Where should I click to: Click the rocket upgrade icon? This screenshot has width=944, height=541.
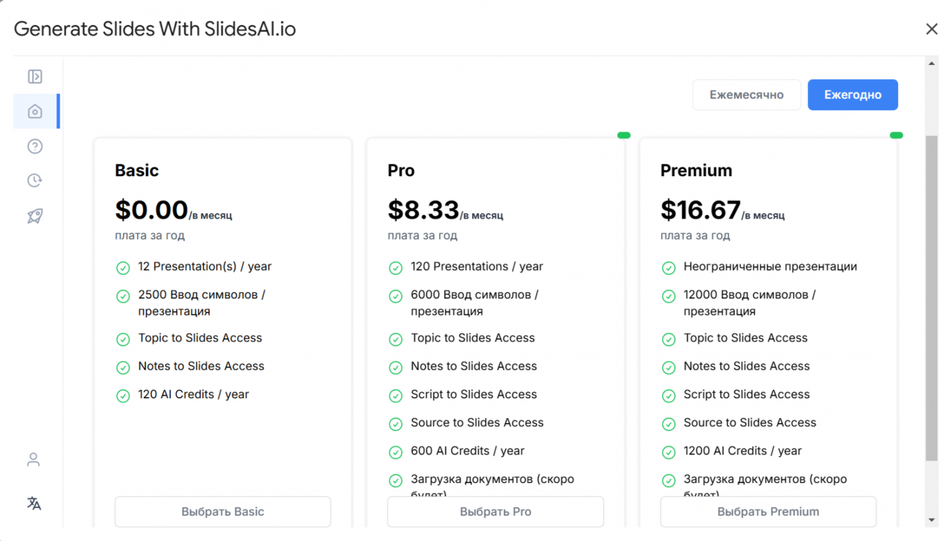coord(35,216)
